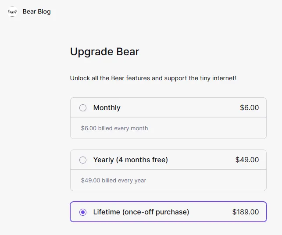Click the "$49.00 billed every year" description

point(114,181)
